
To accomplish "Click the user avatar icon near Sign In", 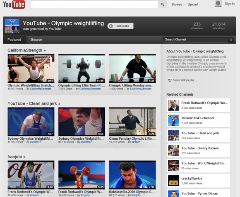I will [218, 4].
